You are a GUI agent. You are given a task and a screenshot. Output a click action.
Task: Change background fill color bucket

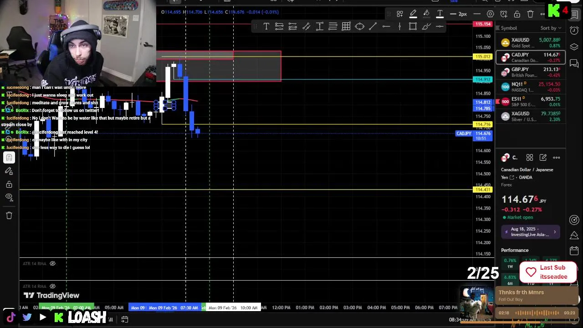tap(426, 14)
